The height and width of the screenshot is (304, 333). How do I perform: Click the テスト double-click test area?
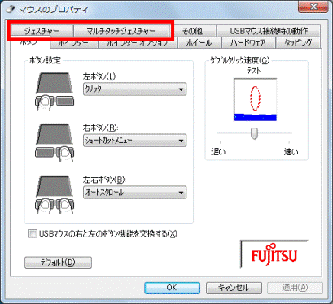click(255, 99)
